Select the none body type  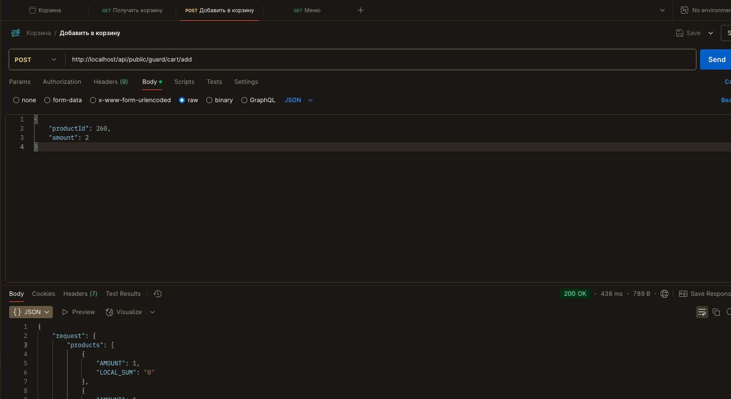pyautogui.click(x=25, y=100)
